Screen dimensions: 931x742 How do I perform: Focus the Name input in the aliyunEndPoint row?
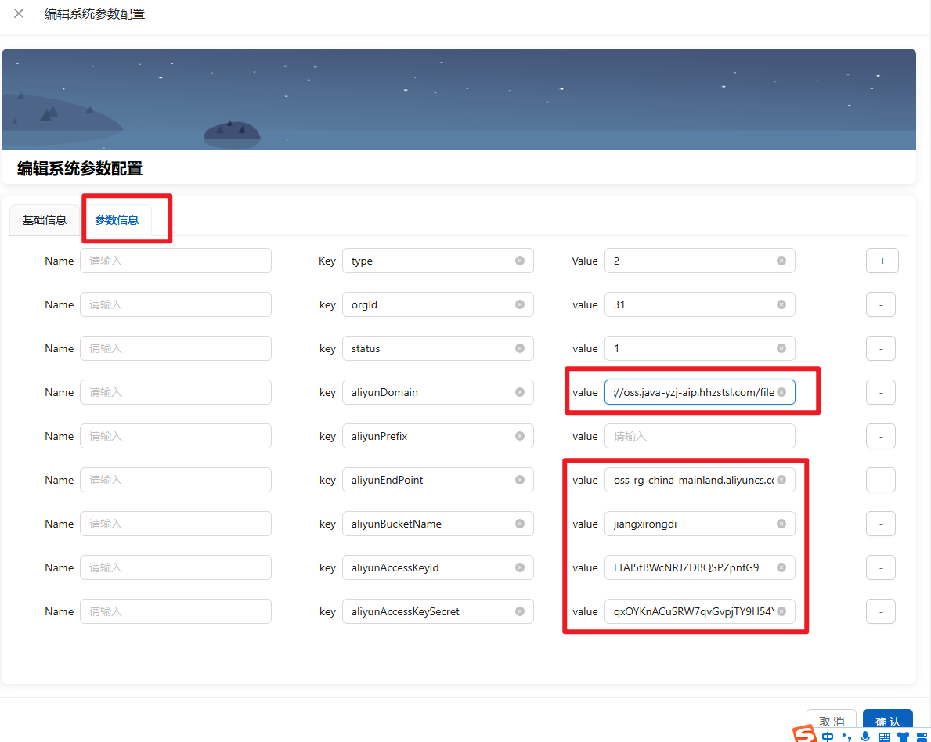point(175,481)
